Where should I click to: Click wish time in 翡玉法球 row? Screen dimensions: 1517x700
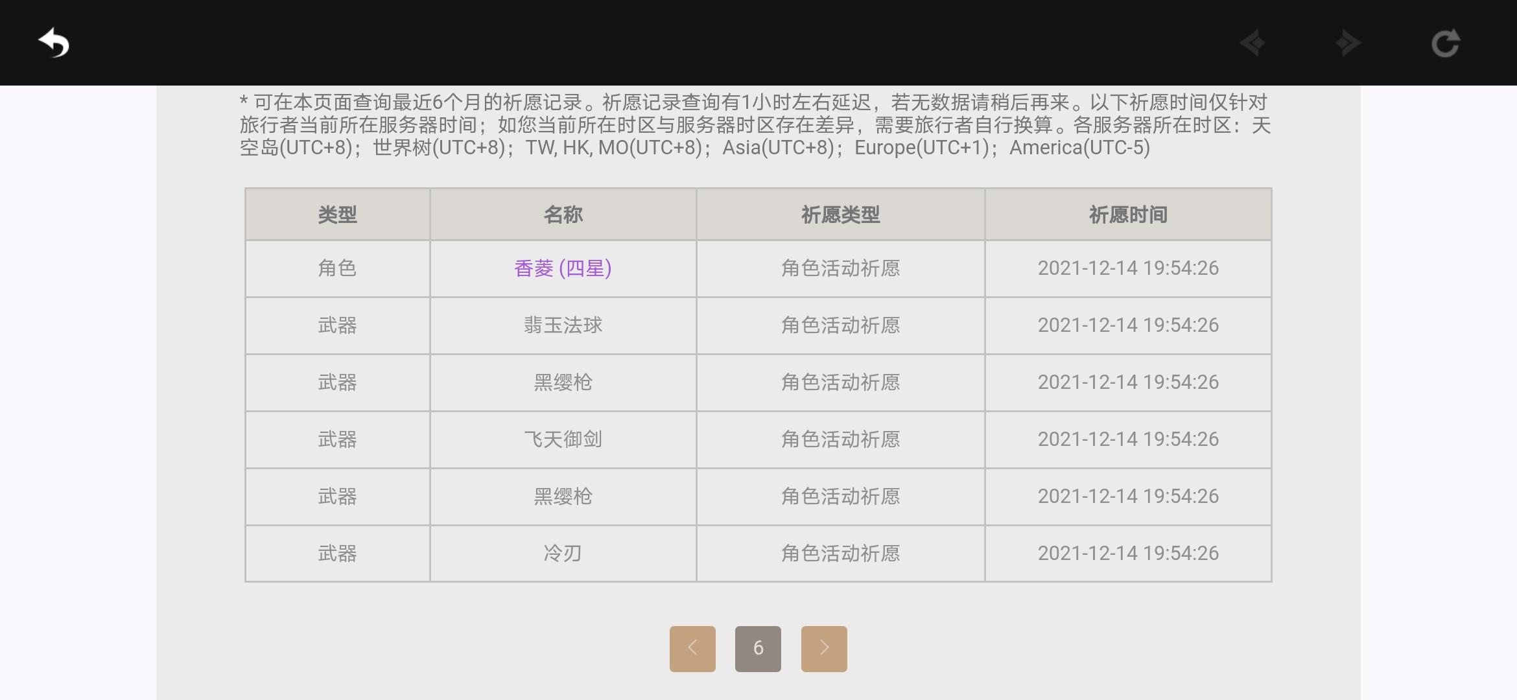[x=1128, y=325]
